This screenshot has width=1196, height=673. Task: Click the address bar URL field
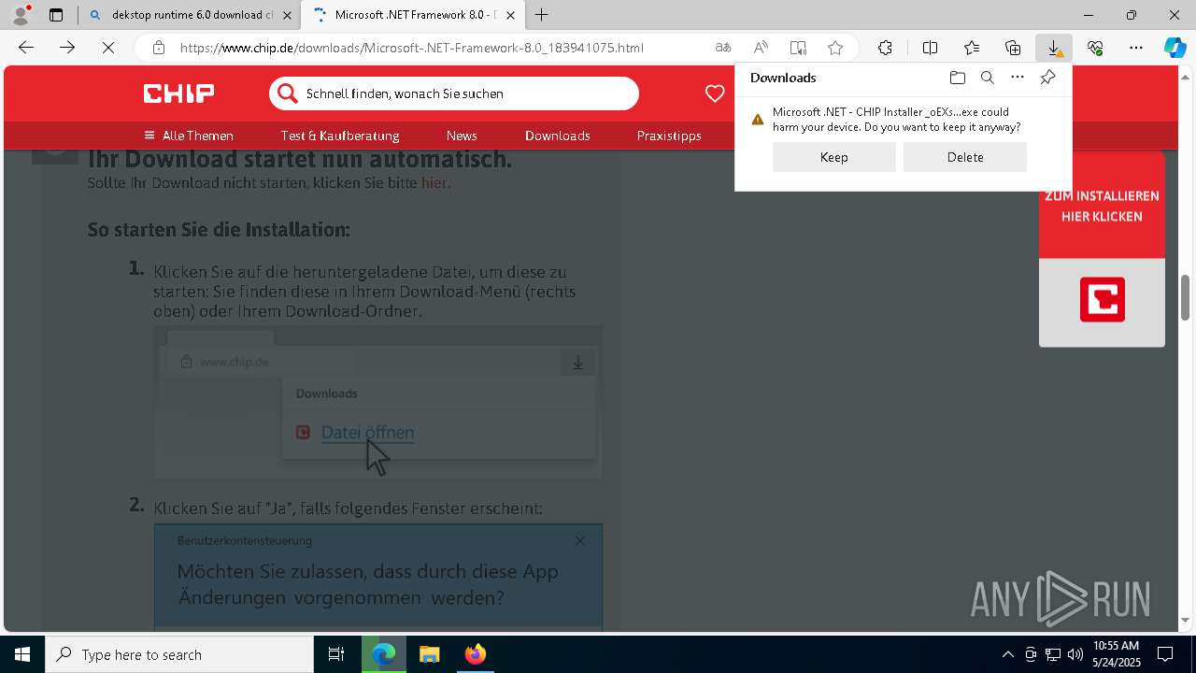pyautogui.click(x=411, y=48)
